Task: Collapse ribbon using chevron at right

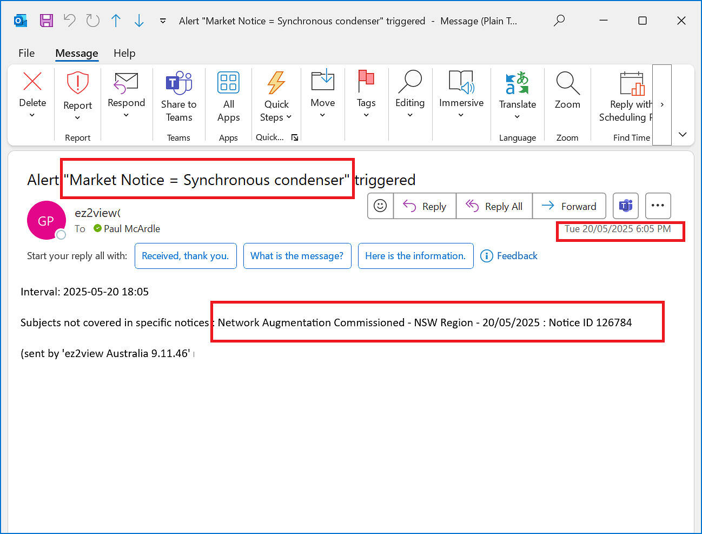Action: 683,134
